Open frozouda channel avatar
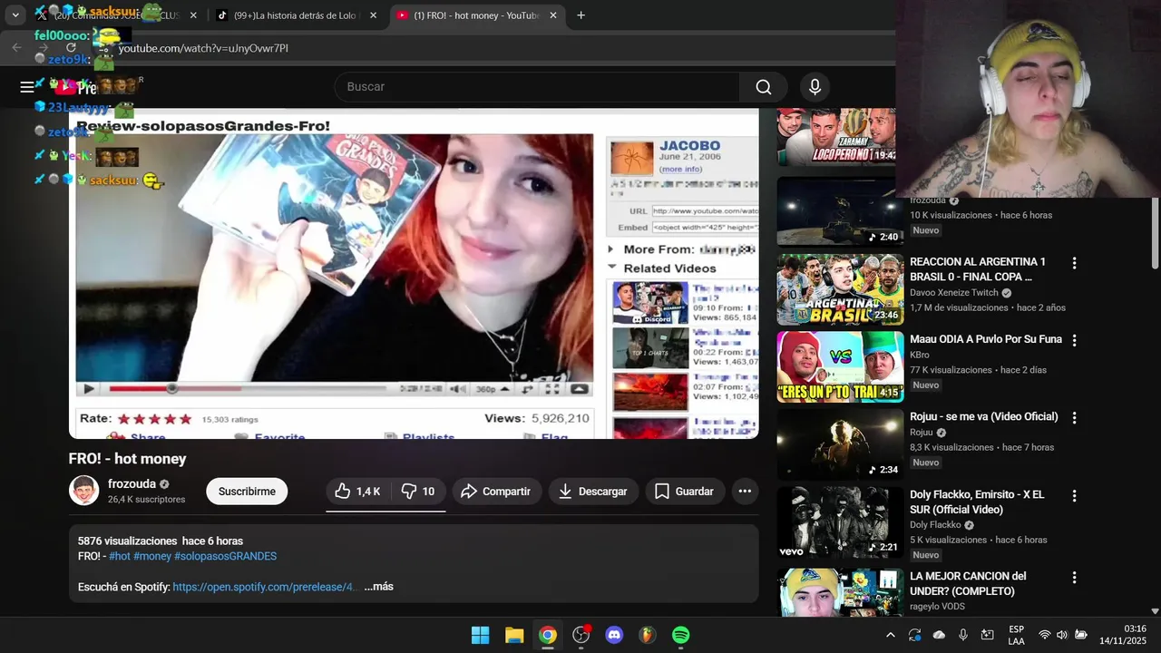Screen dimensions: 1161x653 click(x=84, y=491)
